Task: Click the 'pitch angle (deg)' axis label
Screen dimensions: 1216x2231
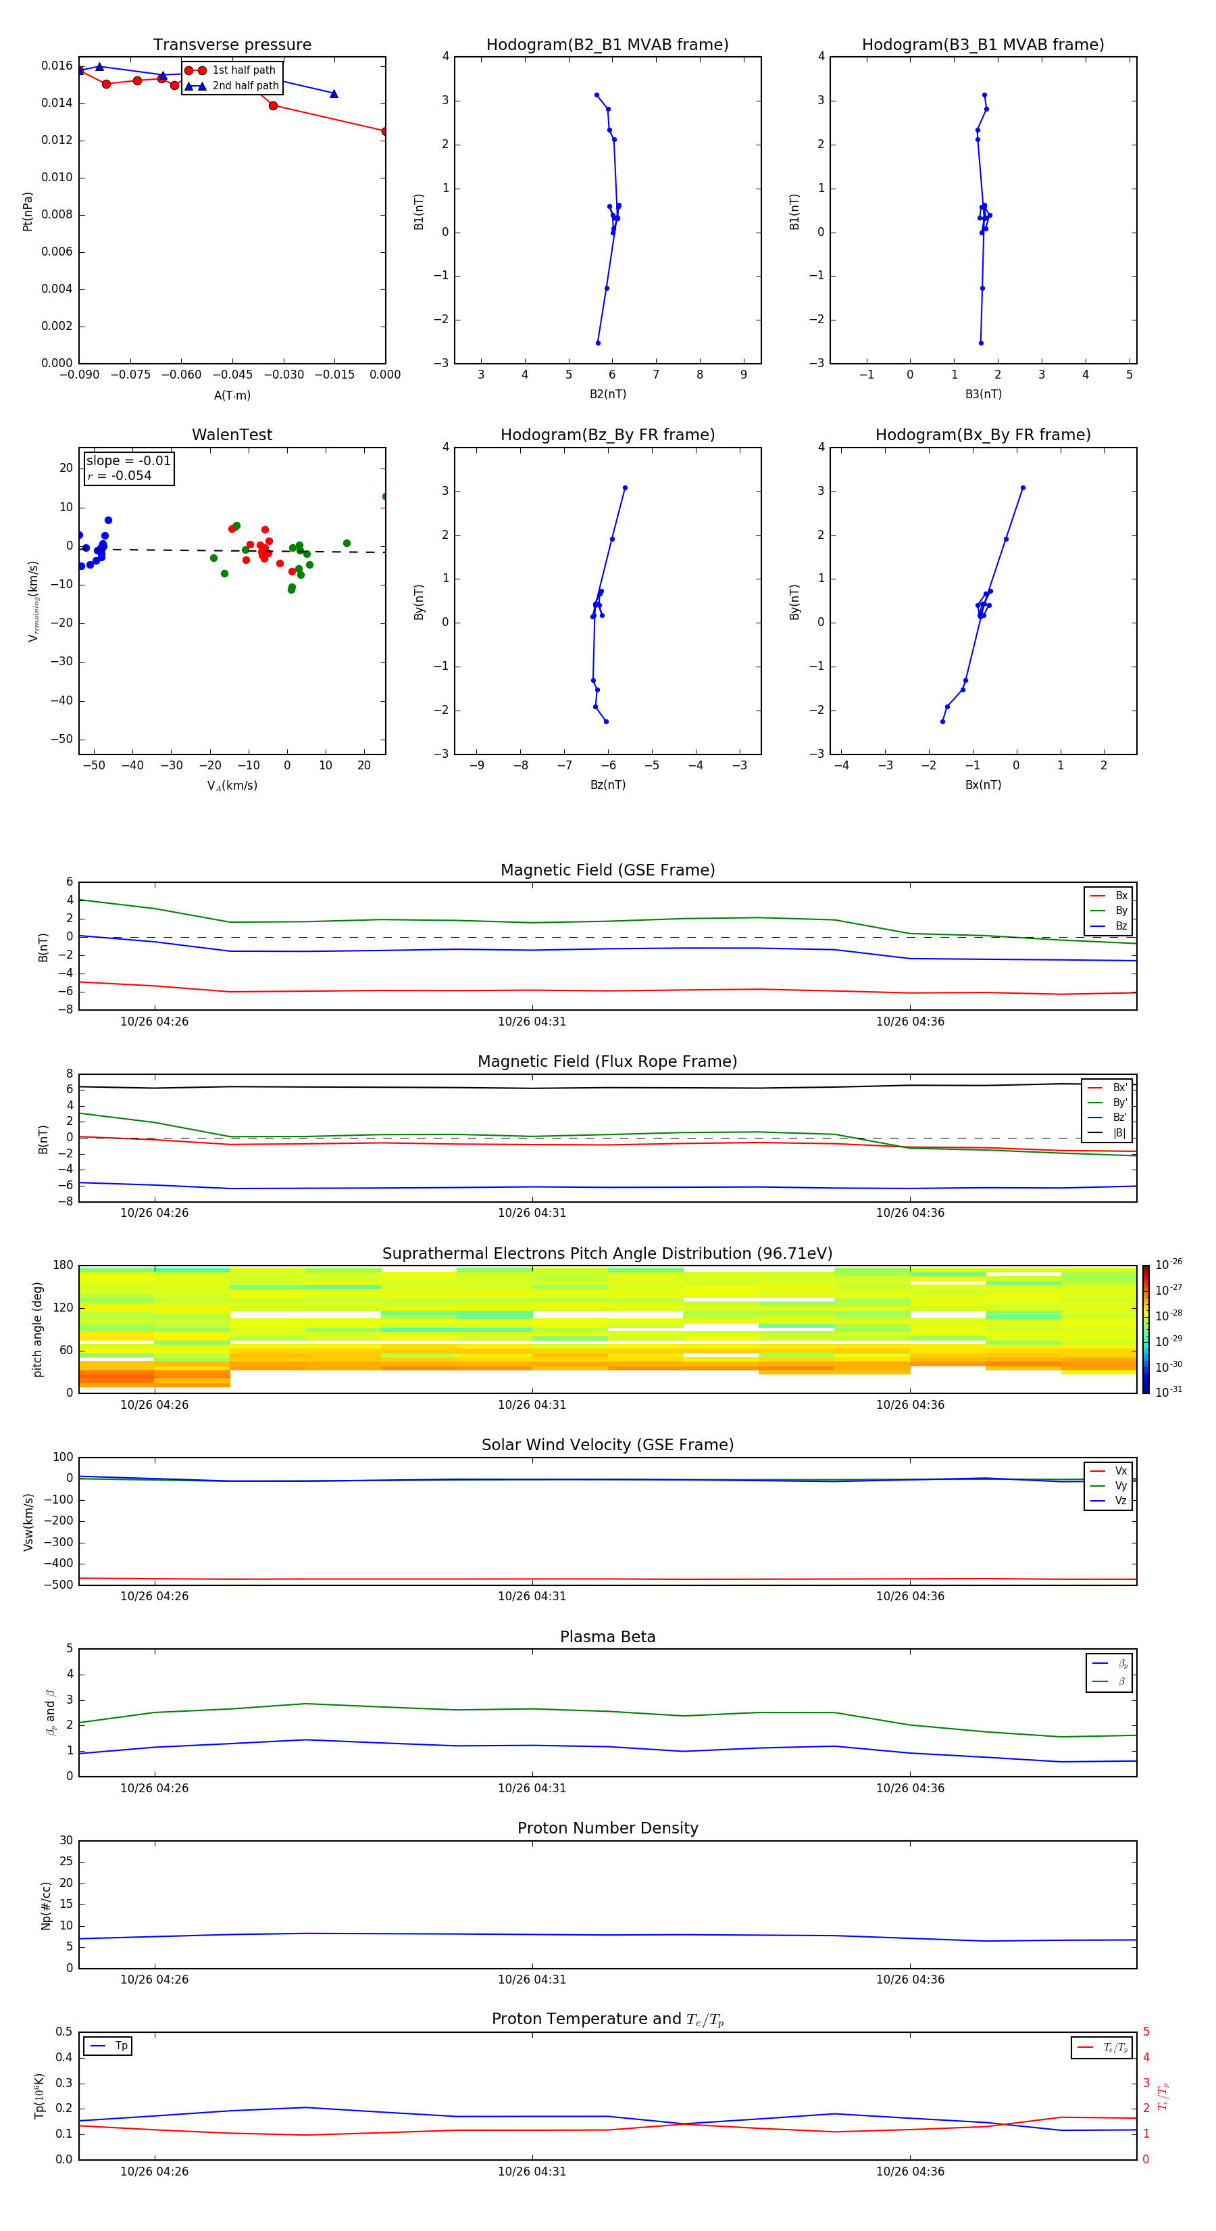Action: pyautogui.click(x=37, y=1329)
